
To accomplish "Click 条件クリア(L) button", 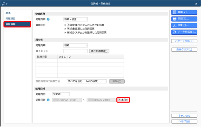I will click(184, 49).
